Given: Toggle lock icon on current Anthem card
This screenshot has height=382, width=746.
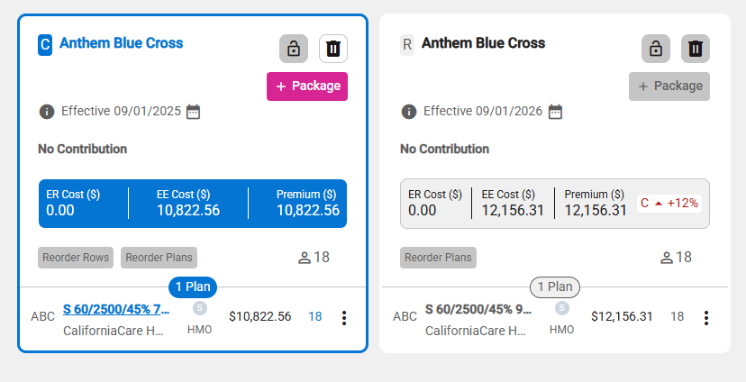Looking at the screenshot, I should coord(294,49).
